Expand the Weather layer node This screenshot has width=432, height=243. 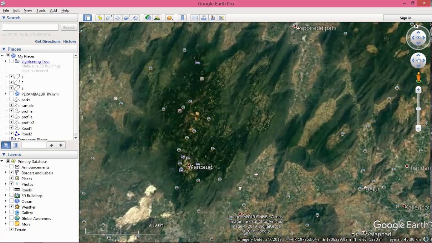(5, 207)
